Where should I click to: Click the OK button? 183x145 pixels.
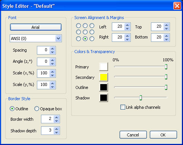[x=163, y=135]
